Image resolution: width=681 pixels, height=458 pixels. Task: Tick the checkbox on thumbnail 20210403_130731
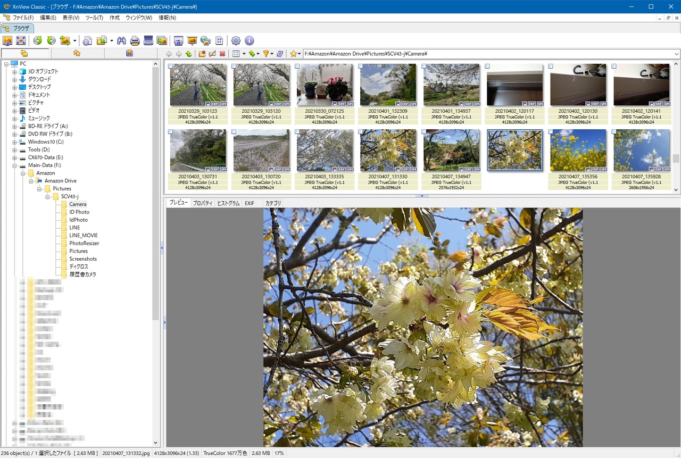tap(170, 131)
